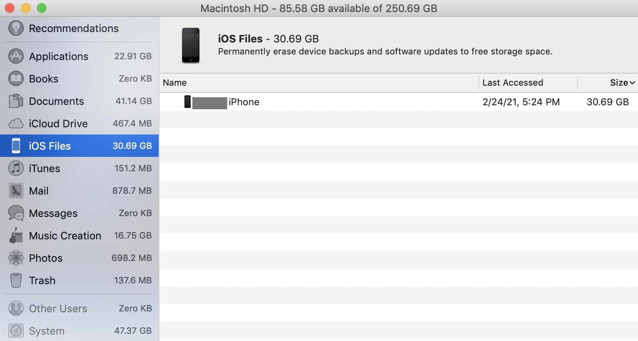Select the Messages bubble icon
Image resolution: width=638 pixels, height=341 pixels.
click(16, 213)
